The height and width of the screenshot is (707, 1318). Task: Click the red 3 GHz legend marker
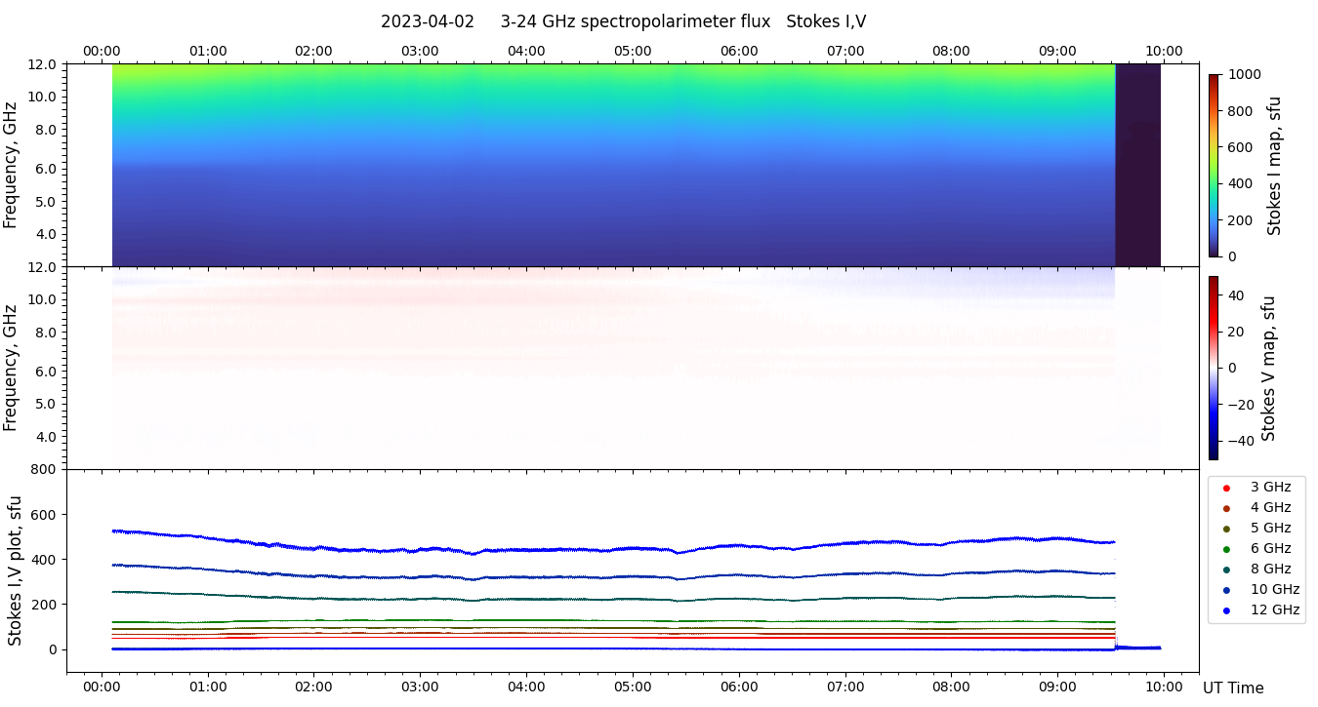click(1226, 488)
